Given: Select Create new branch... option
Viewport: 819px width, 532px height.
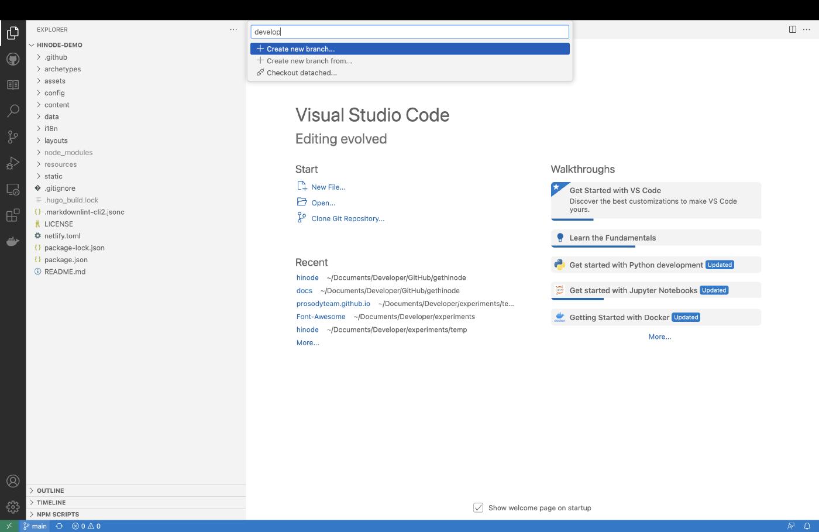Looking at the screenshot, I should [410, 49].
